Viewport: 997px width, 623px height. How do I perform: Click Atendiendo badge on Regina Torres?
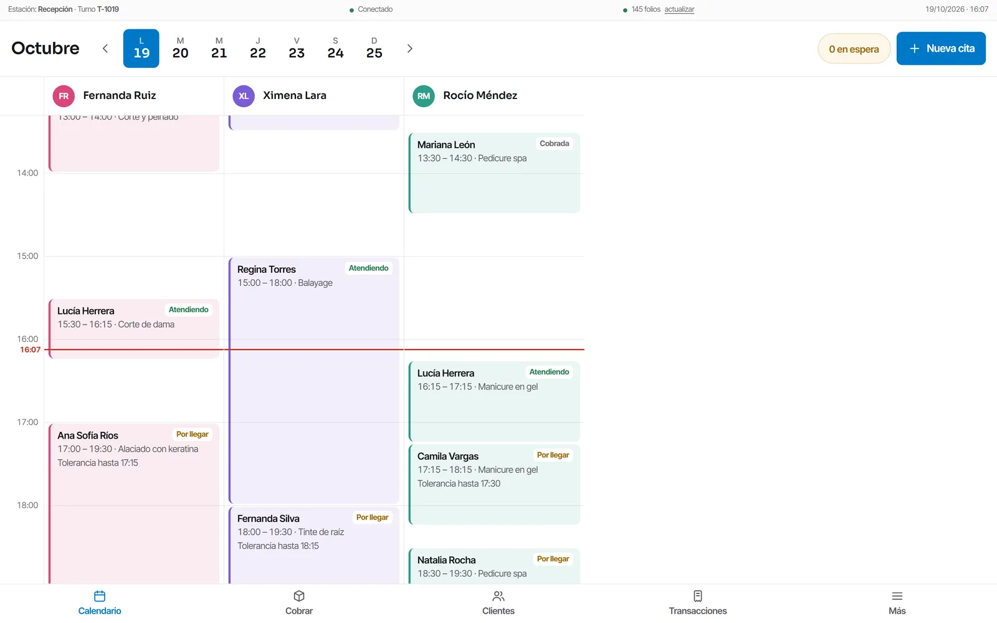(368, 268)
